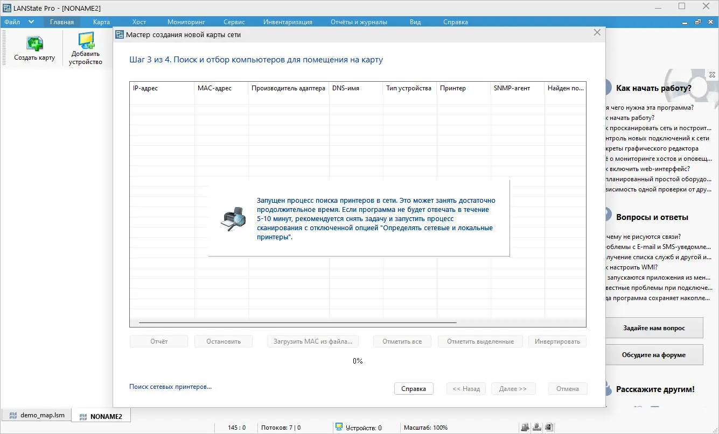Sort by the IP-адрес column header
The image size is (719, 434).
162,88
